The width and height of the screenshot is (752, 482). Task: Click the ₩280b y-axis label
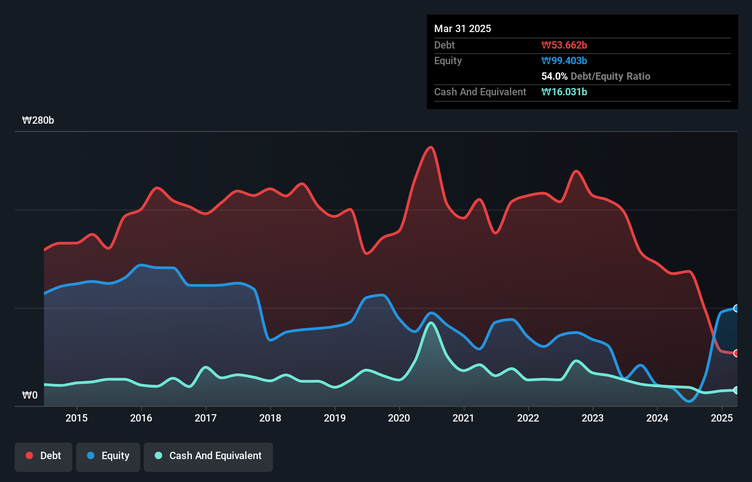click(x=38, y=120)
